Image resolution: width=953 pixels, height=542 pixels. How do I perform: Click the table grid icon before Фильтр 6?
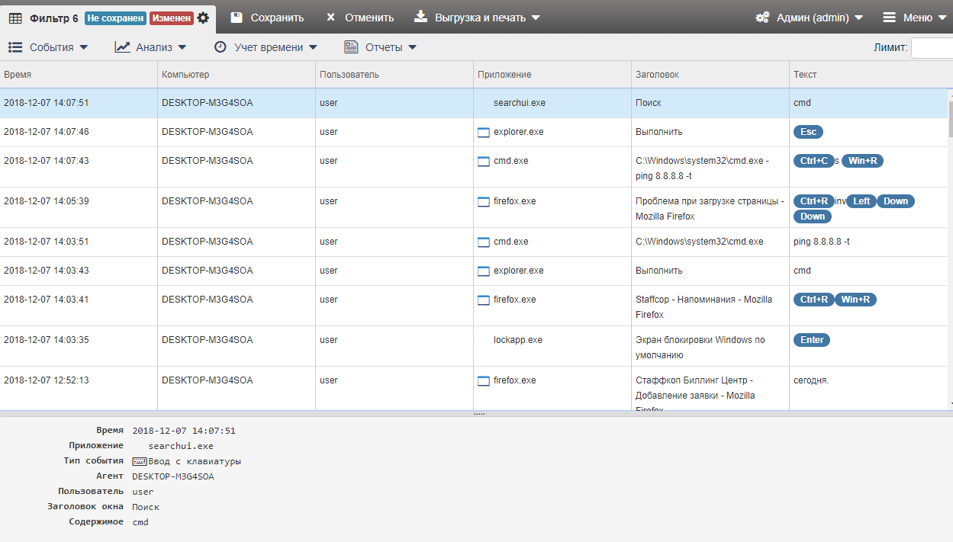coord(15,18)
